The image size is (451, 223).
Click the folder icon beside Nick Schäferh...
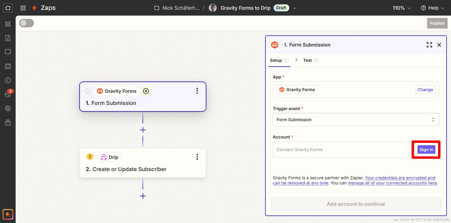157,8
